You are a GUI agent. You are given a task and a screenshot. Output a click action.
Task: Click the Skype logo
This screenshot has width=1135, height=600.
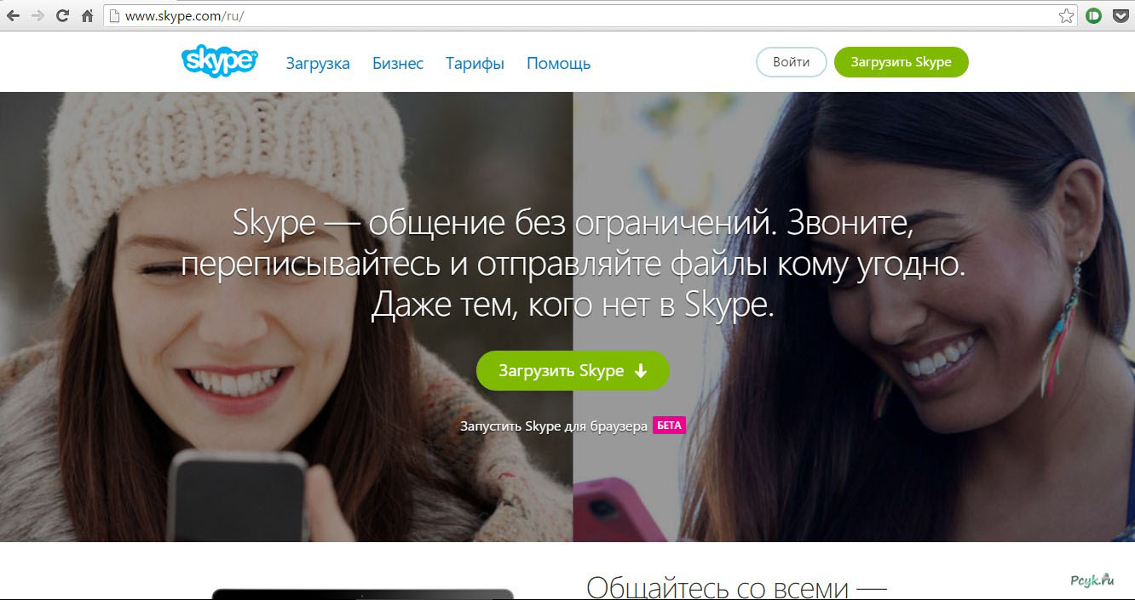point(218,60)
